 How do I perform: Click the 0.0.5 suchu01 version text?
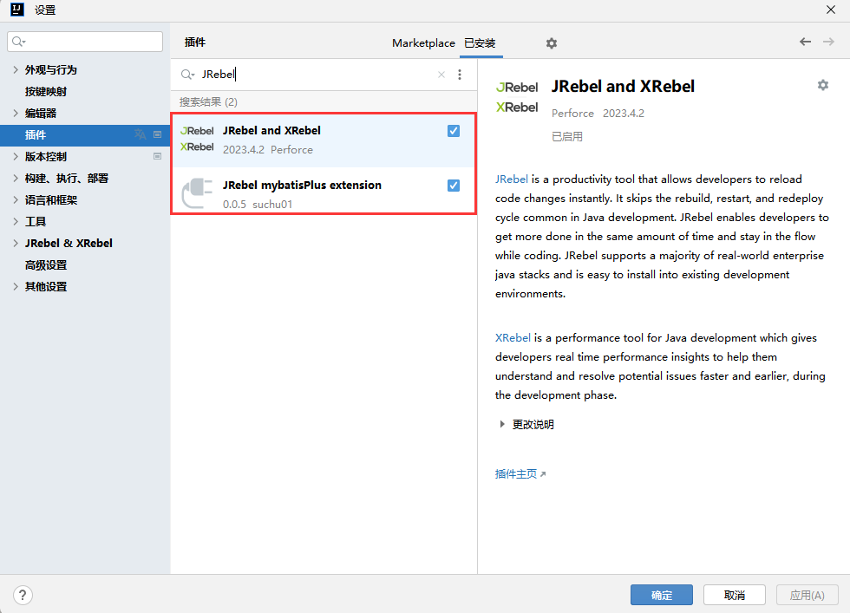(x=258, y=205)
